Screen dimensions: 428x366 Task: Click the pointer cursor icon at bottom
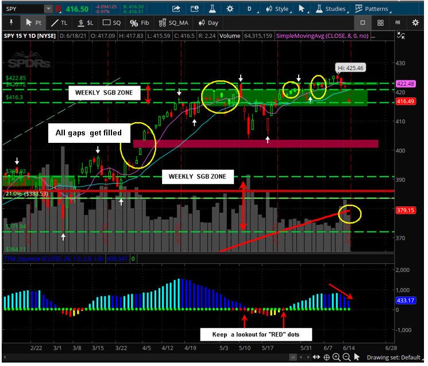click(357, 357)
